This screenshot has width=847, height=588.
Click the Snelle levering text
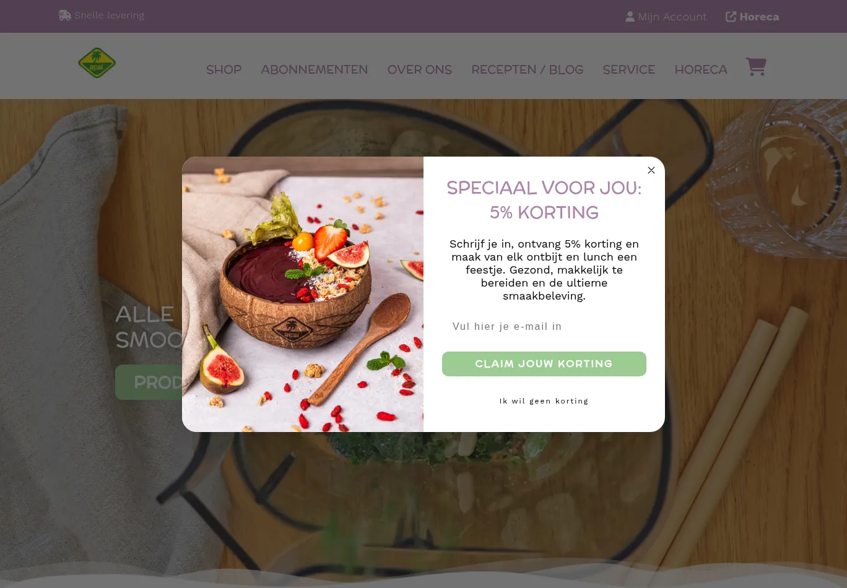click(109, 15)
